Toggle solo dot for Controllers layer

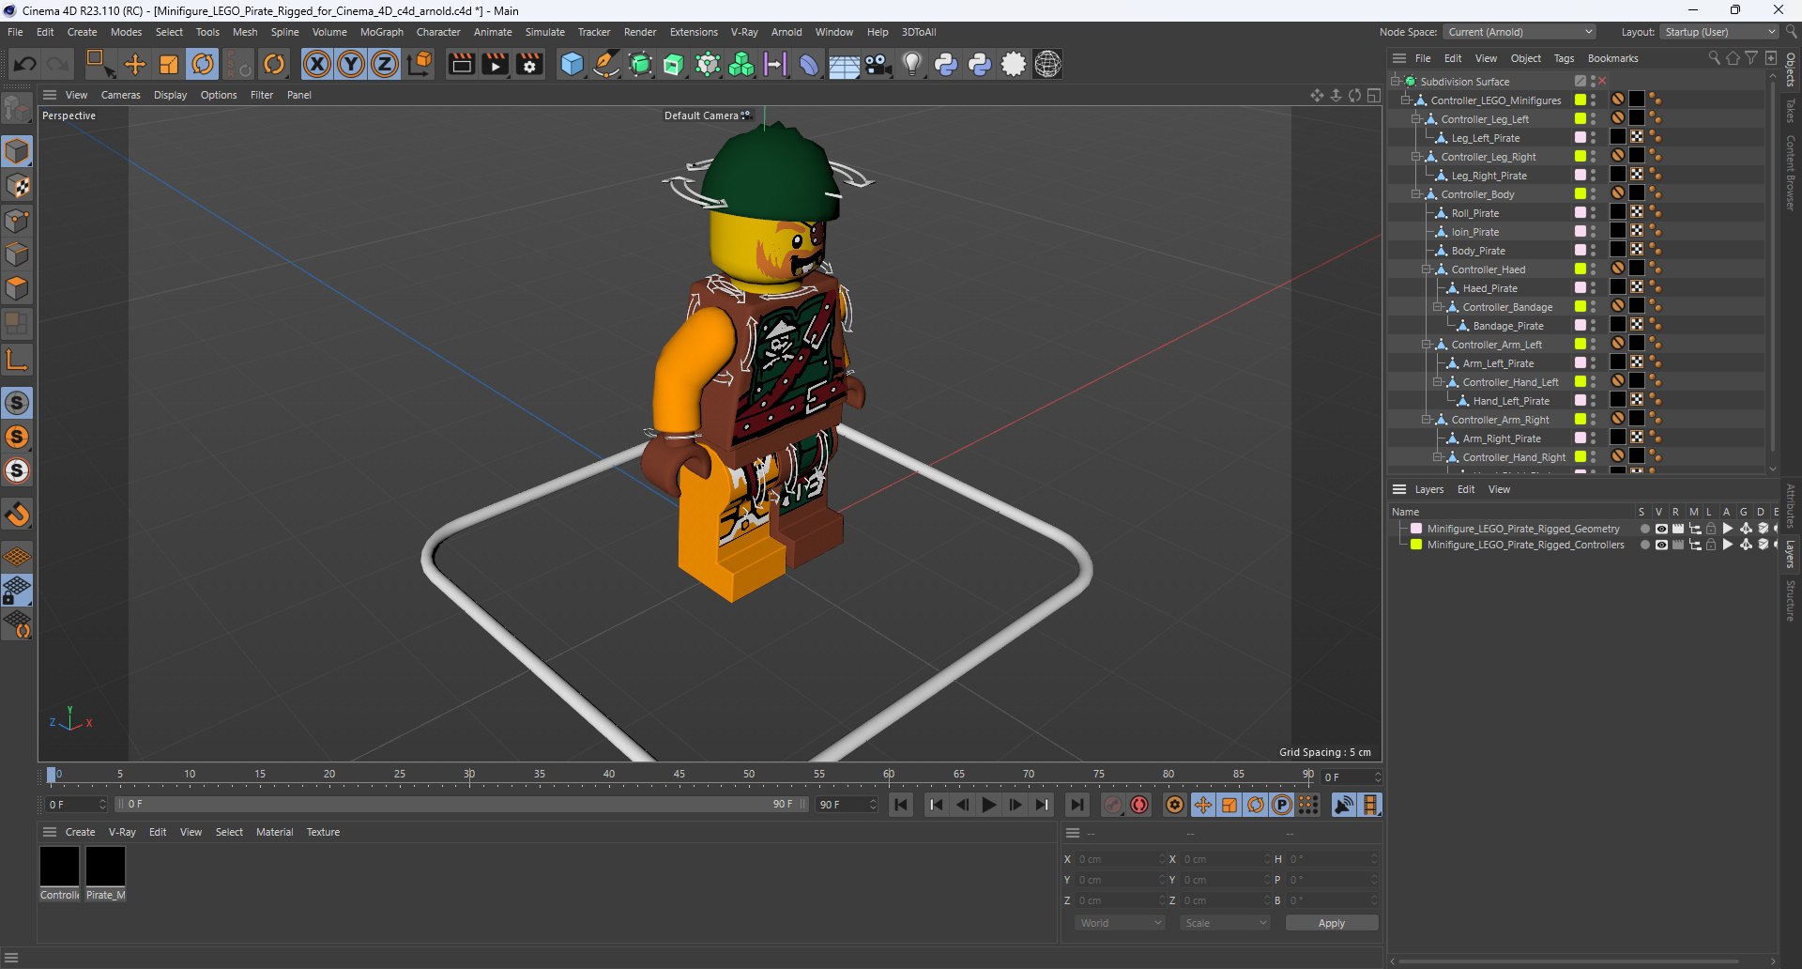point(1644,545)
